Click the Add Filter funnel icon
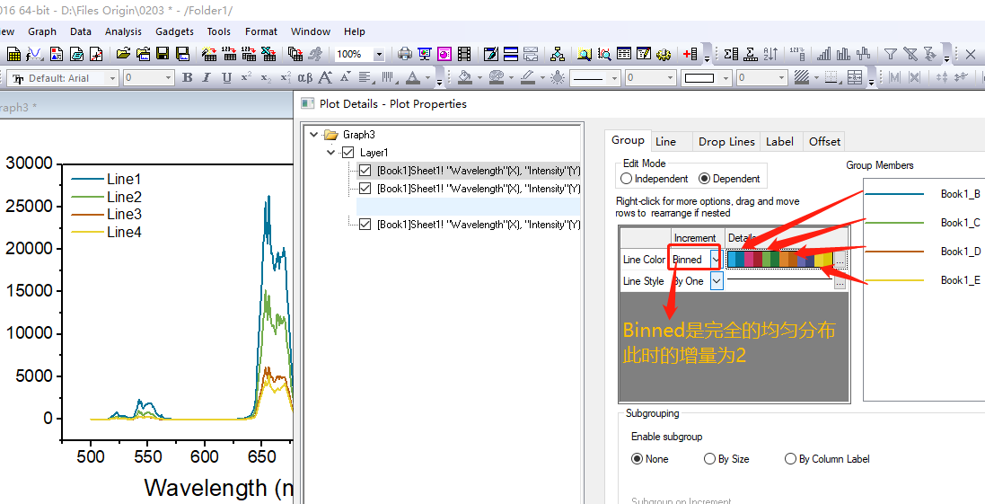This screenshot has height=504, width=985. point(890,54)
